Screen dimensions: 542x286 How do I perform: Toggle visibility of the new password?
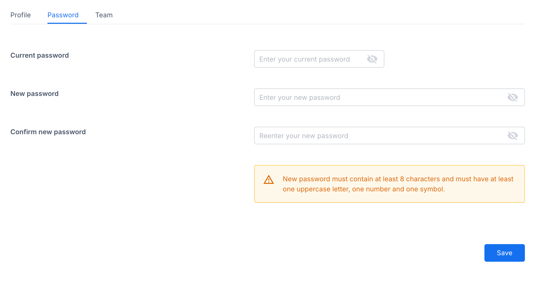[512, 97]
